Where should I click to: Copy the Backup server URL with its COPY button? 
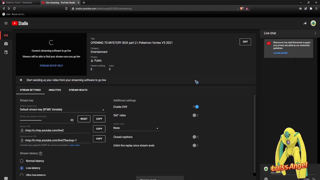pos(99,139)
